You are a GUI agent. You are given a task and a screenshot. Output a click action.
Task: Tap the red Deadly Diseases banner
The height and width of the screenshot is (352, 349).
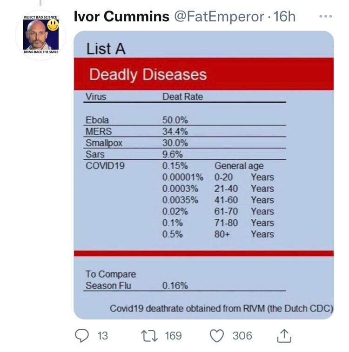click(204, 74)
